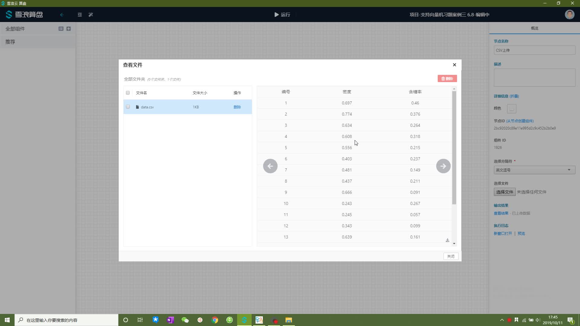Click the indent list icon in top toolbar
Image resolution: width=580 pixels, height=326 pixels.
click(80, 14)
